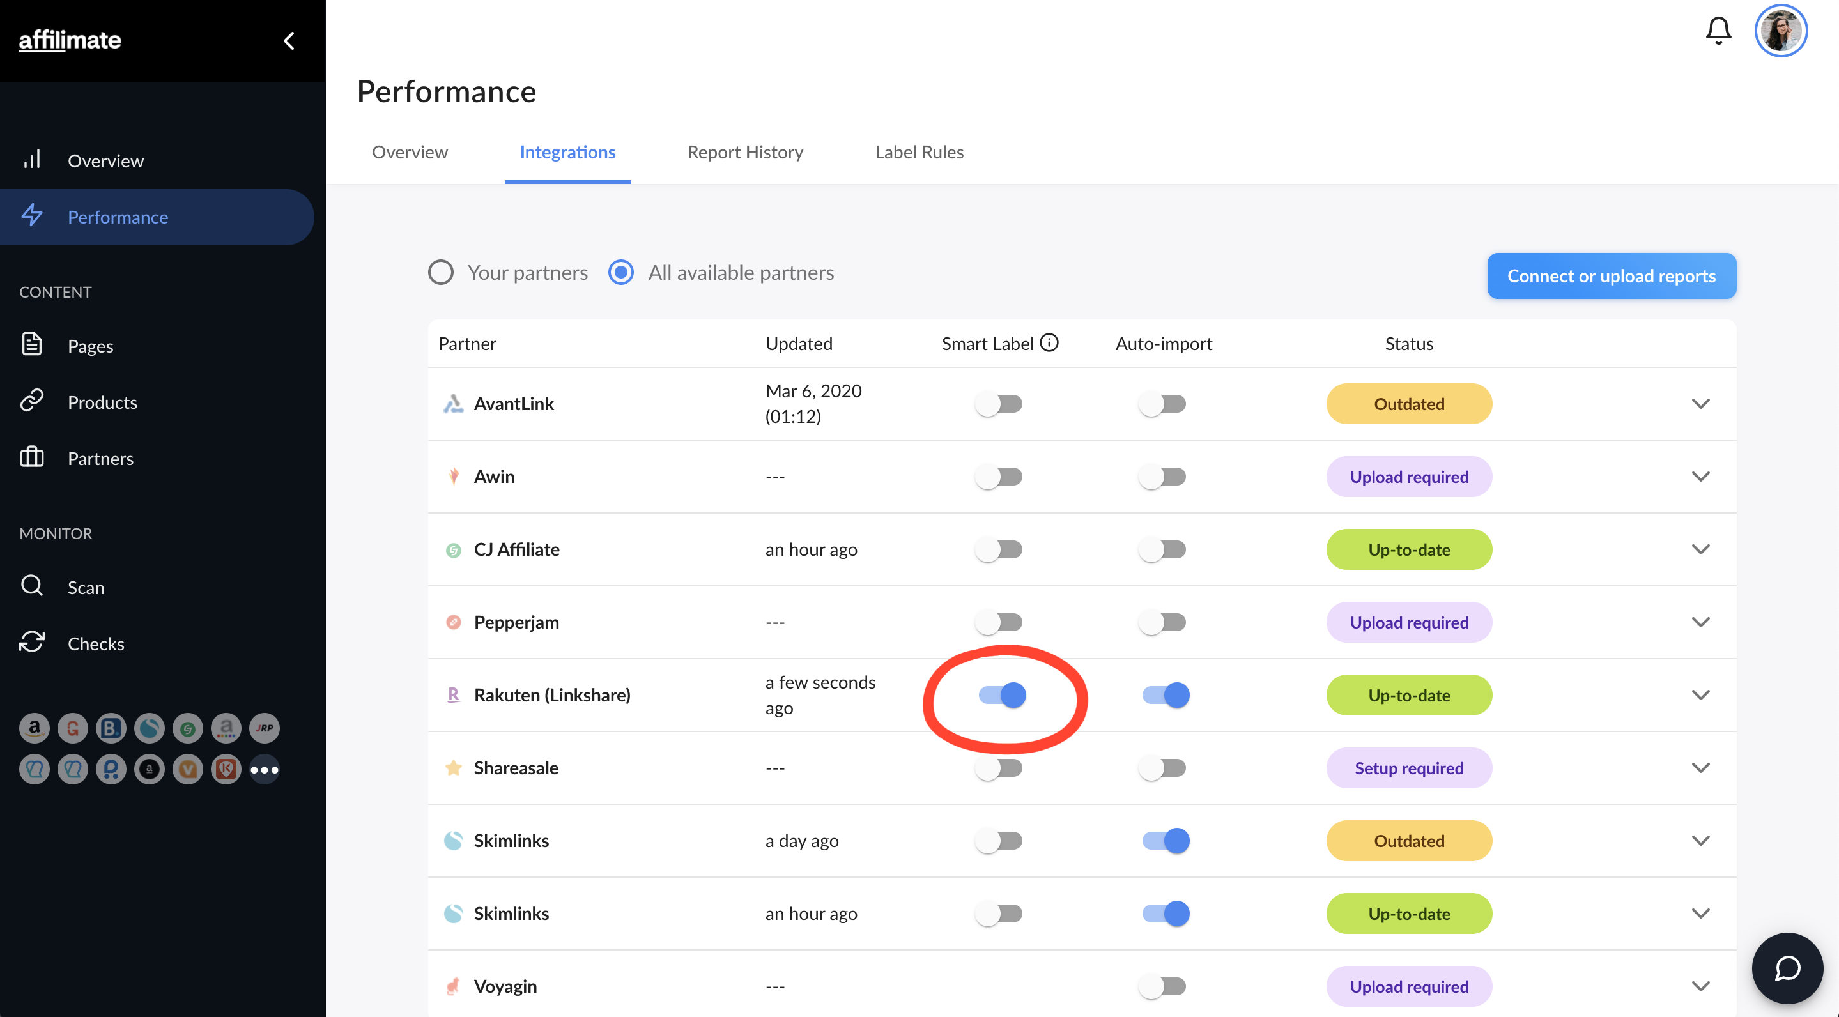Open the notifications bell
Viewport: 1839px width, 1017px height.
point(1718,31)
